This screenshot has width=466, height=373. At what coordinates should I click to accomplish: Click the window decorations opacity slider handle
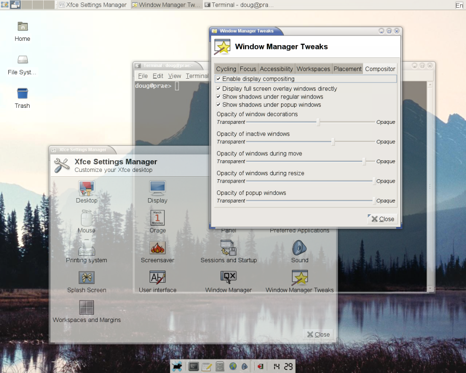[318, 122]
